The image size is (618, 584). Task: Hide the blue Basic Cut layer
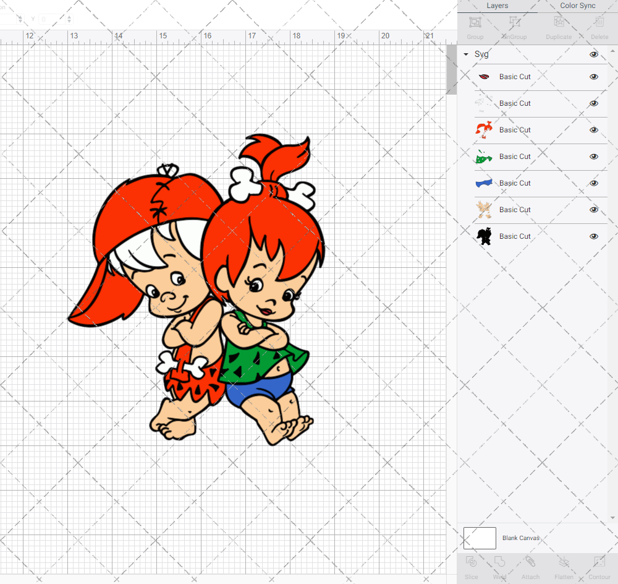tap(593, 183)
